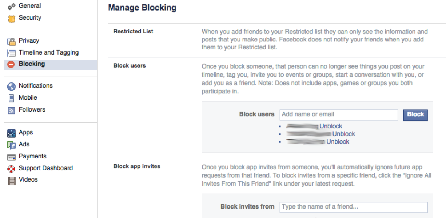This screenshot has height=218, width=446.
Task: Focus the Add name or email field
Action: [x=339, y=114]
